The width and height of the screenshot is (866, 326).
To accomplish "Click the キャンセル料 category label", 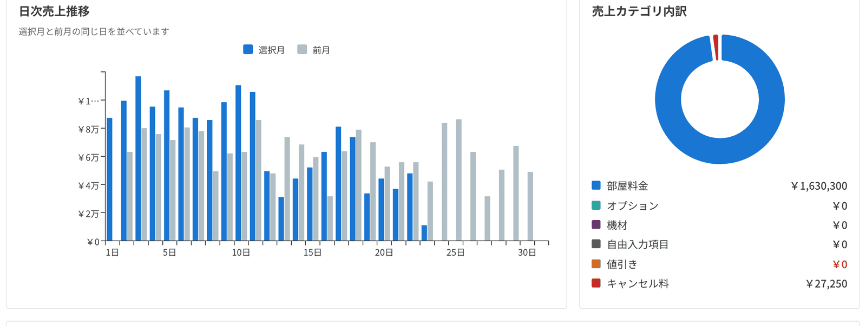I will click(638, 283).
